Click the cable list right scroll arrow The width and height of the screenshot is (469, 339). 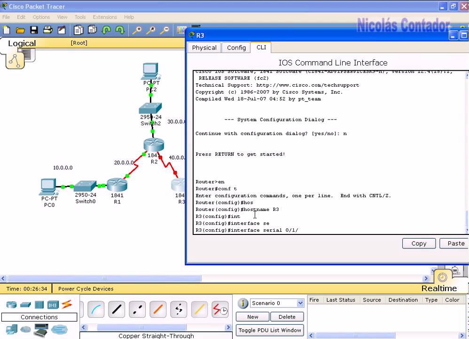click(x=228, y=327)
